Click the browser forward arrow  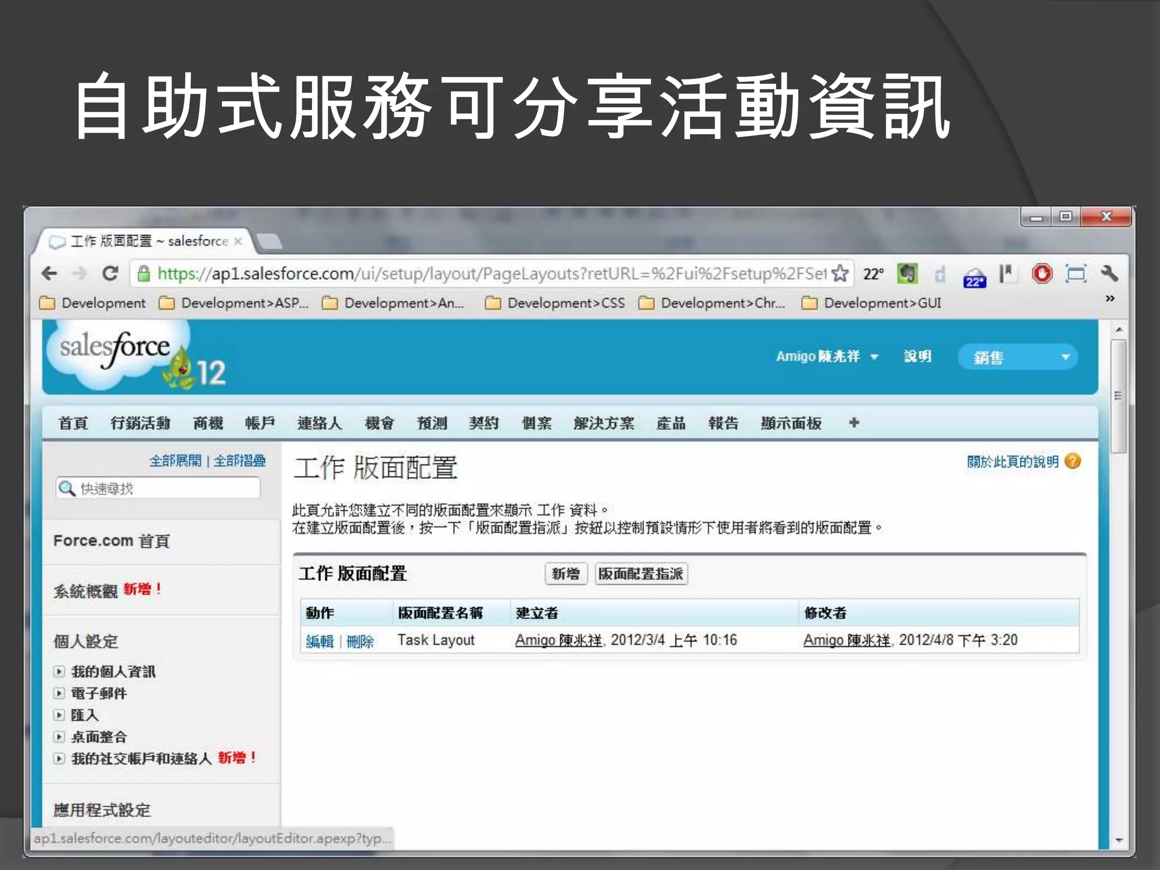(x=80, y=274)
